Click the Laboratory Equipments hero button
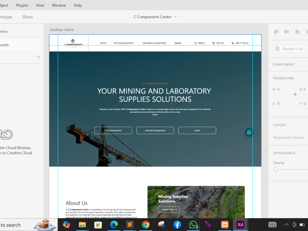This screenshot has height=231, width=308. (155, 130)
